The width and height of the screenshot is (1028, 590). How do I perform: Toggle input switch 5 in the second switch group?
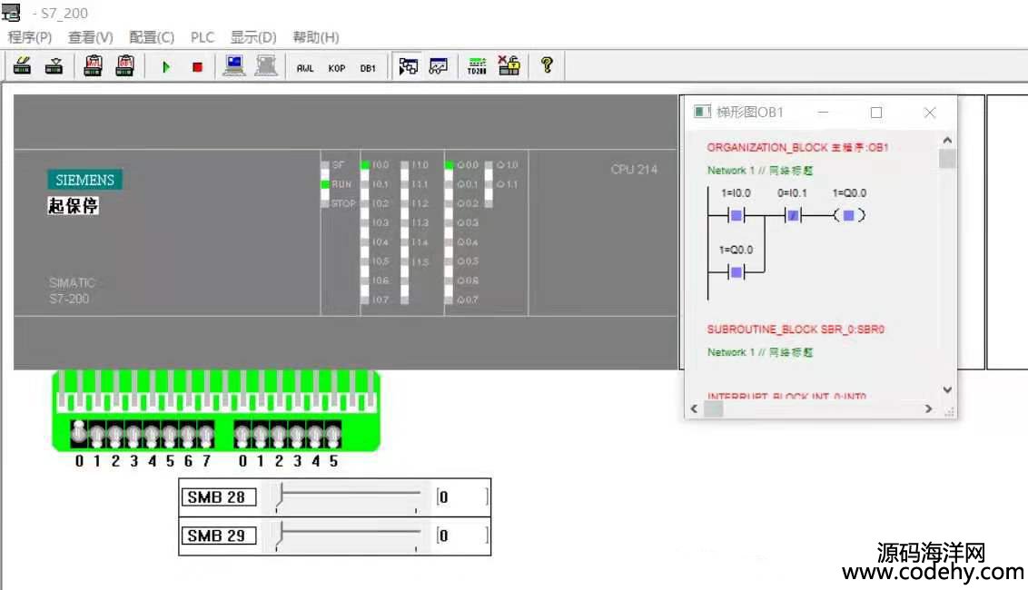333,433
